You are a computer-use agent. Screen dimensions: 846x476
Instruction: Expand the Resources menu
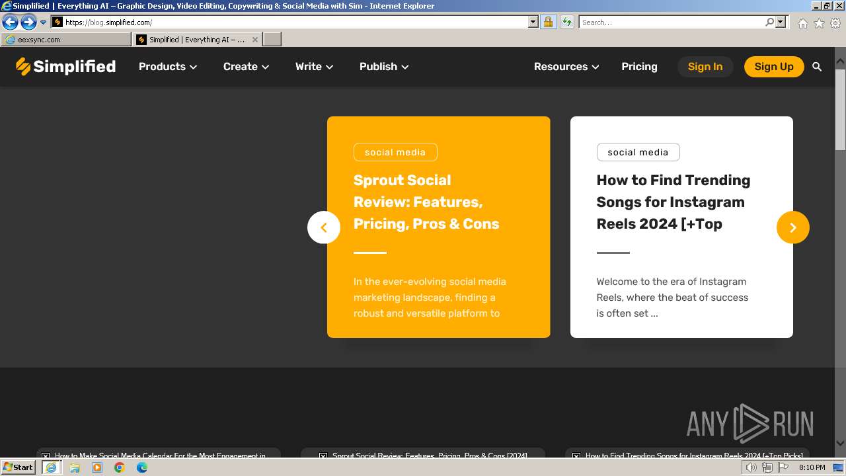pos(566,67)
